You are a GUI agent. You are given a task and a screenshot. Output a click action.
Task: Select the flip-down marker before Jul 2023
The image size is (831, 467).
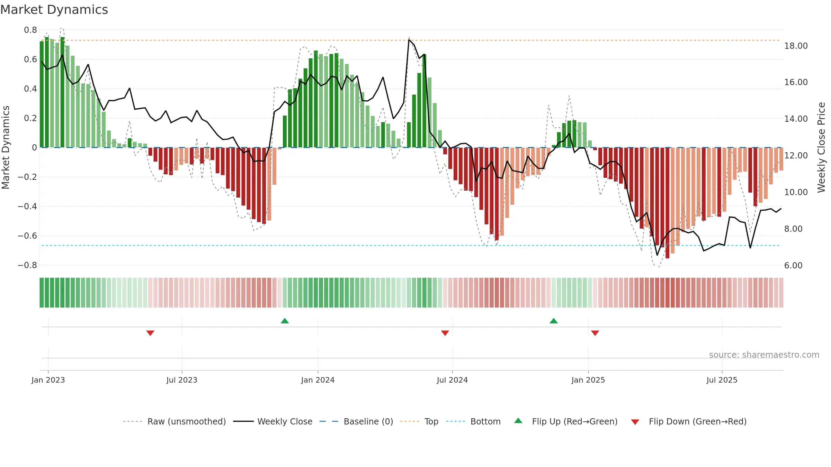pyautogui.click(x=150, y=333)
